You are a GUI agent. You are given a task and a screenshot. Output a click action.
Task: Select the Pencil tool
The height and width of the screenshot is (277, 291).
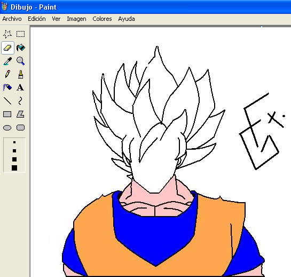pyautogui.click(x=7, y=74)
